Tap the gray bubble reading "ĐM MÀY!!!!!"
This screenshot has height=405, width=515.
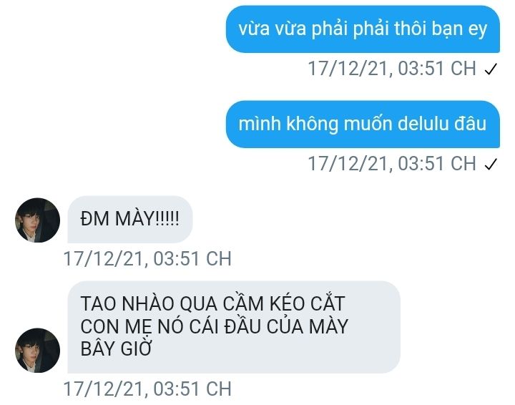[130, 219]
